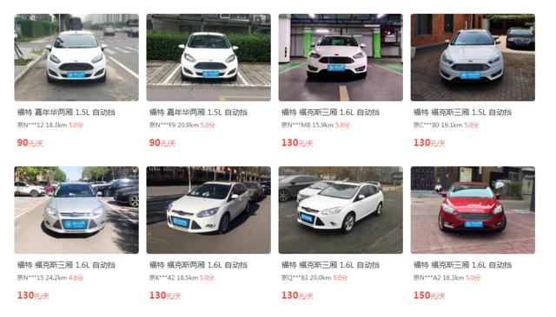556x317 pixels.
Task: Open the white Fiesta photo with plate 京N***12
Action: click(76, 57)
